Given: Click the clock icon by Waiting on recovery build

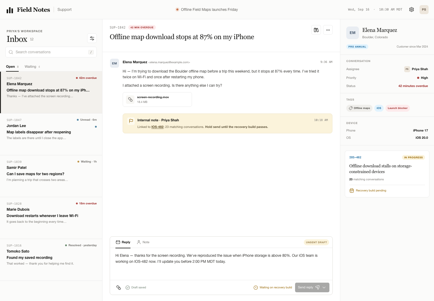Looking at the screenshot, I should [x=256, y=287].
